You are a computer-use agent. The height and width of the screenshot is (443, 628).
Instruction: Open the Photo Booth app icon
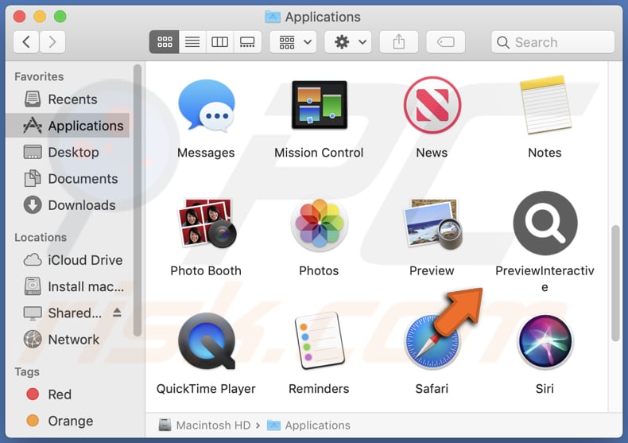tap(206, 223)
